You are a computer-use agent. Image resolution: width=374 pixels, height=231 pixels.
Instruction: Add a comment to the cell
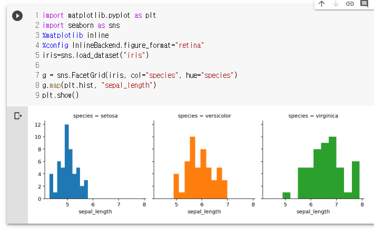click(364, 4)
